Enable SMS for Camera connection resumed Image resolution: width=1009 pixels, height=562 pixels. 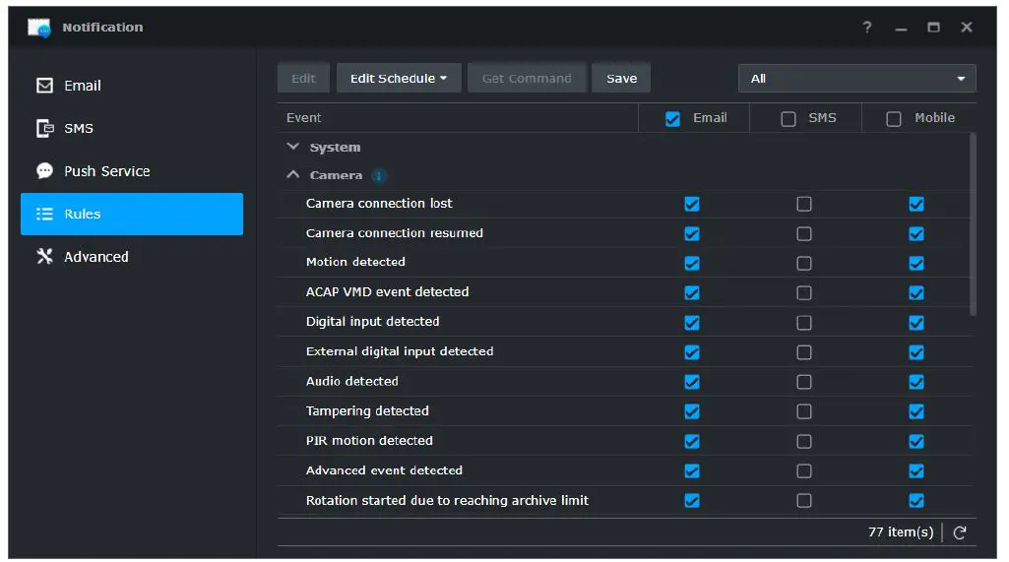[803, 233]
